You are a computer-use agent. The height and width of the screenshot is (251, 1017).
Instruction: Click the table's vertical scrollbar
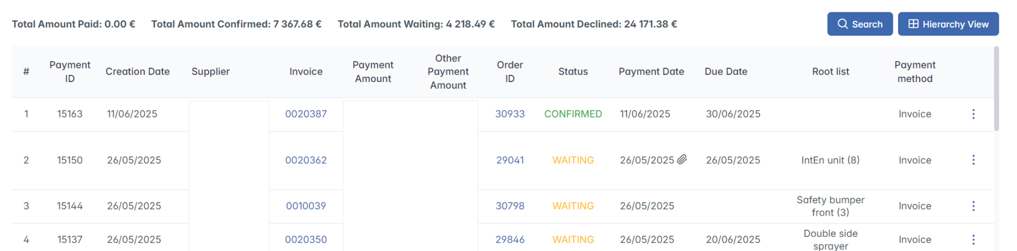[996, 89]
